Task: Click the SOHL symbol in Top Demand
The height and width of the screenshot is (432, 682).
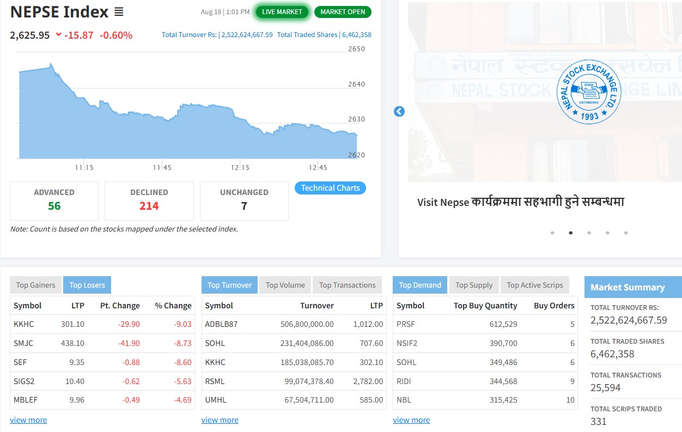Action: 406,362
